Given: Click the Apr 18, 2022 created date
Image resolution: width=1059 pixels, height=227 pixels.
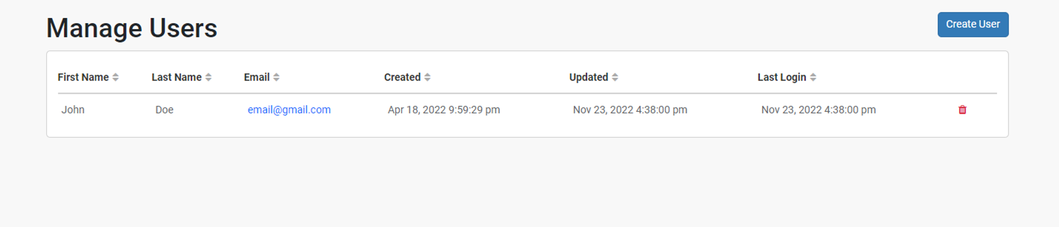Looking at the screenshot, I should 444,110.
